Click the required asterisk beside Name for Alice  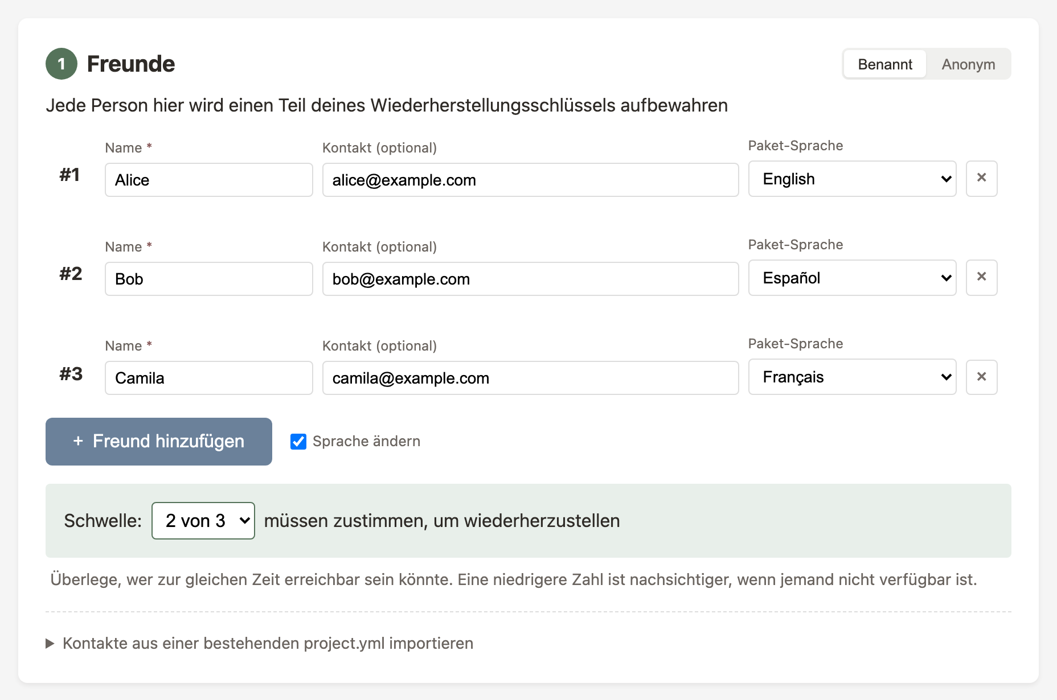149,146
